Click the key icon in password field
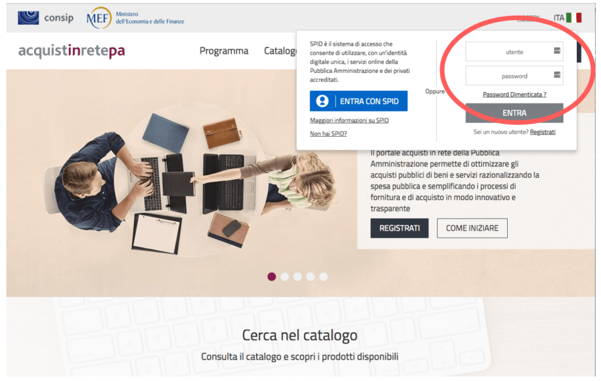This screenshot has height=381, width=601. click(x=557, y=75)
